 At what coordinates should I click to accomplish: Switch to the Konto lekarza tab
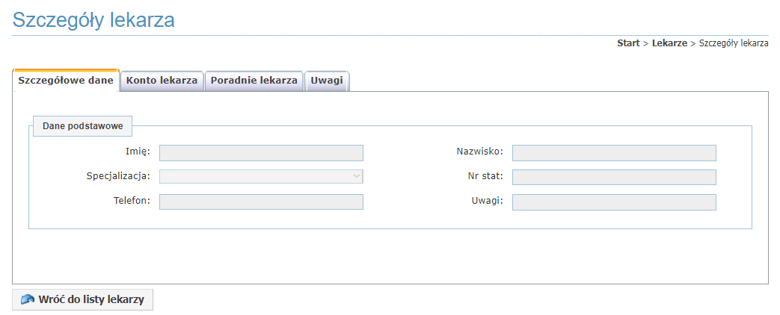coord(162,81)
